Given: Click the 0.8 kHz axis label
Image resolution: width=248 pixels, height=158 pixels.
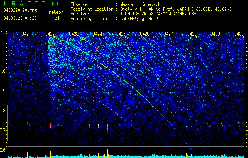Looking at the screenshot, I should (x=4, y=111).
